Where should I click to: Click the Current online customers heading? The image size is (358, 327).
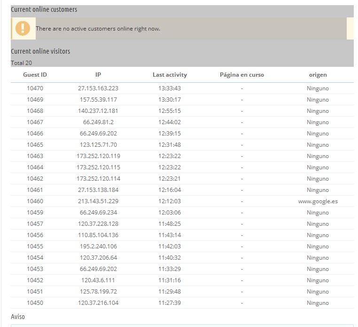(44, 9)
